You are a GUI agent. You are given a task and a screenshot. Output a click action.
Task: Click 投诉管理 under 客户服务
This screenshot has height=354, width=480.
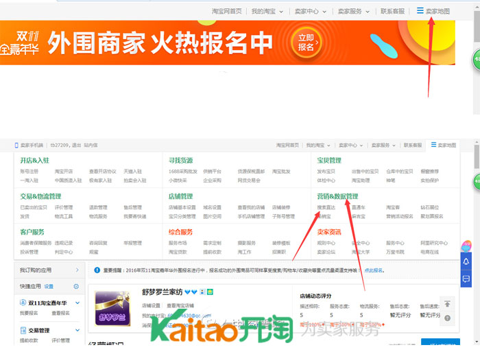(29, 252)
